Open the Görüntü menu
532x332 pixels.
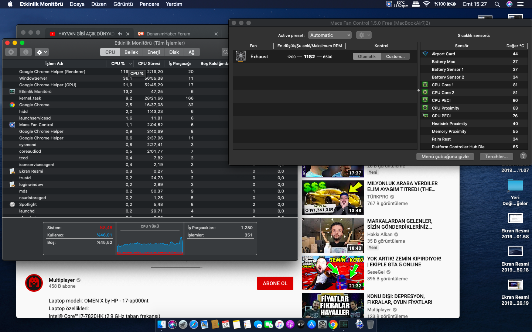(x=123, y=4)
